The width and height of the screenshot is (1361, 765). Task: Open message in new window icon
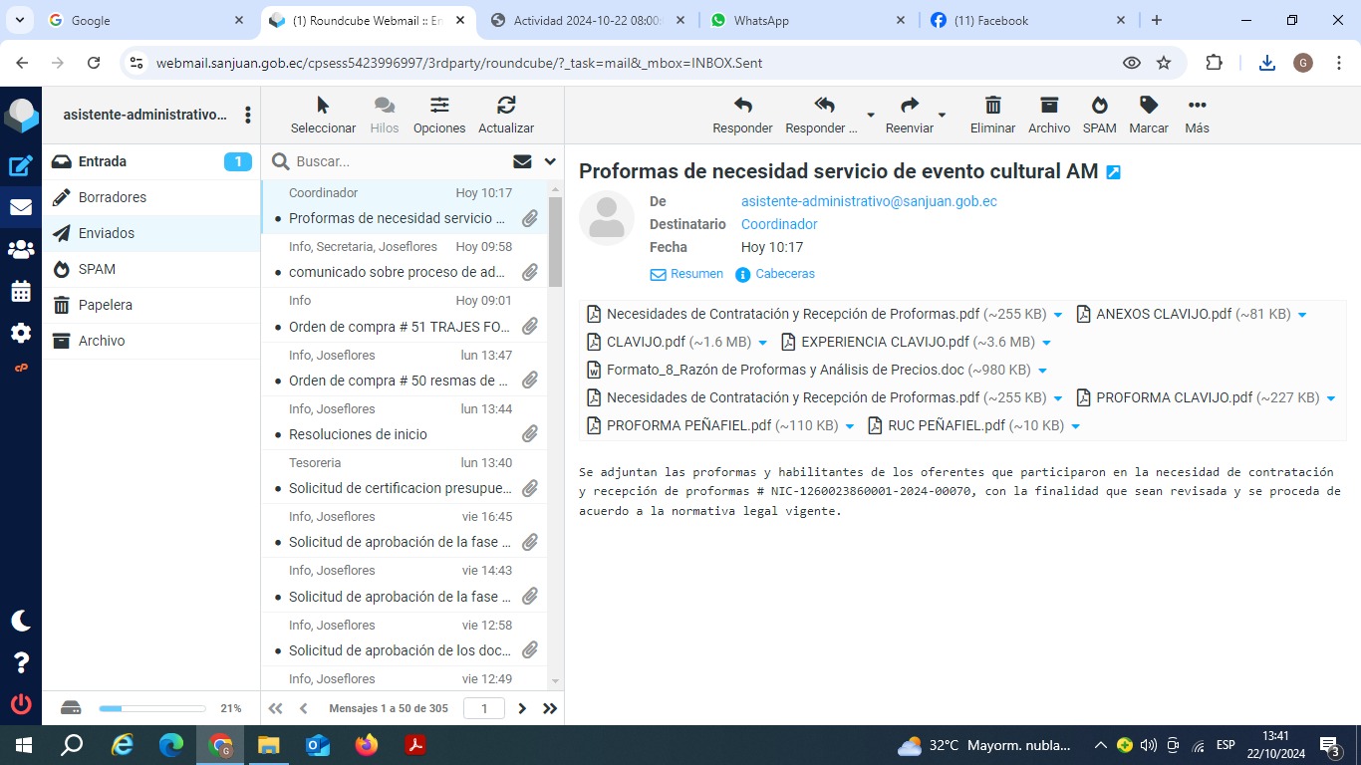[x=1114, y=172]
